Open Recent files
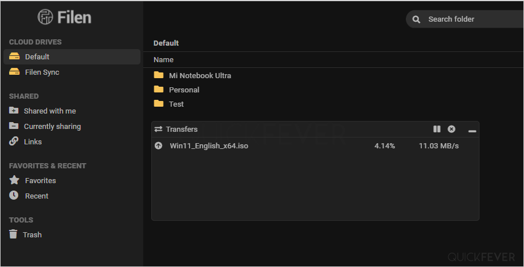This screenshot has height=267, width=524. coord(37,196)
